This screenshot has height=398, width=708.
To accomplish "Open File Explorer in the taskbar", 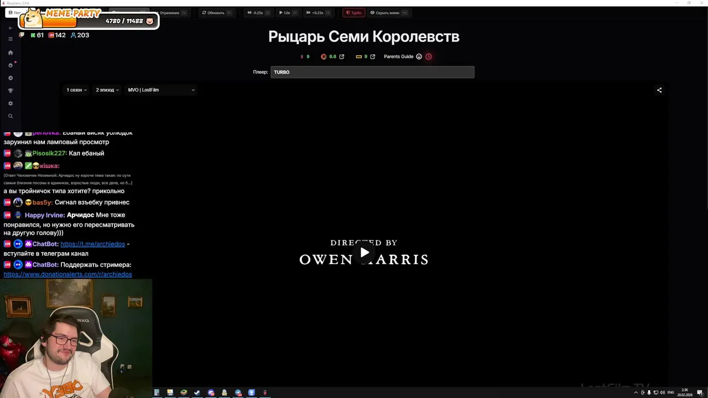I will point(170,392).
